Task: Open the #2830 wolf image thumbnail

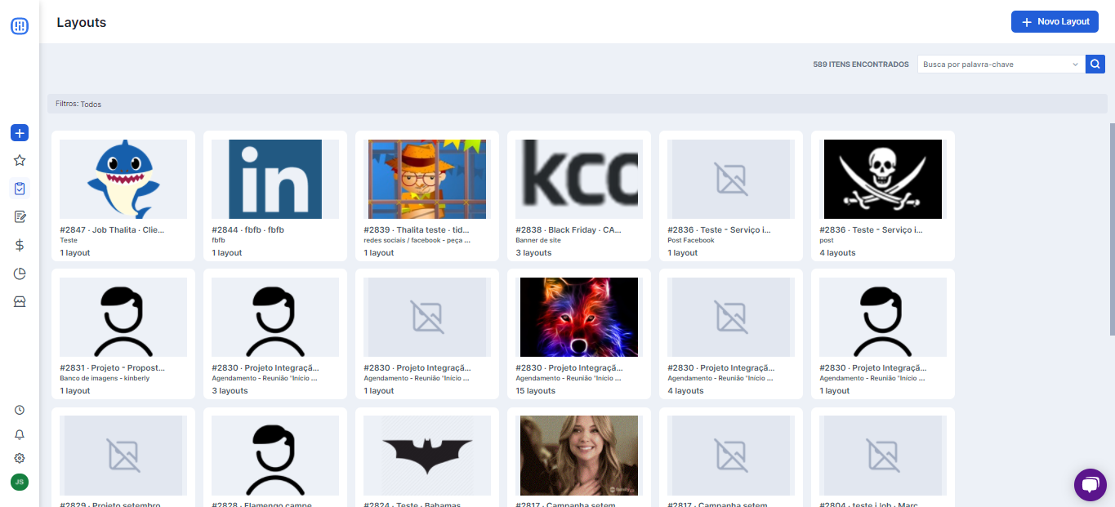Action: pyautogui.click(x=579, y=317)
